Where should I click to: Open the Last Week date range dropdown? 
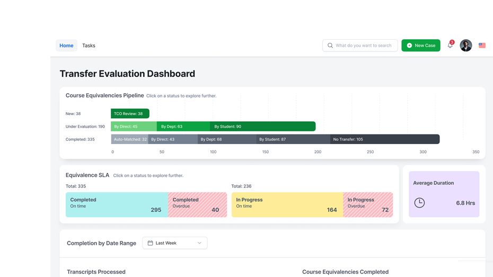pos(175,243)
